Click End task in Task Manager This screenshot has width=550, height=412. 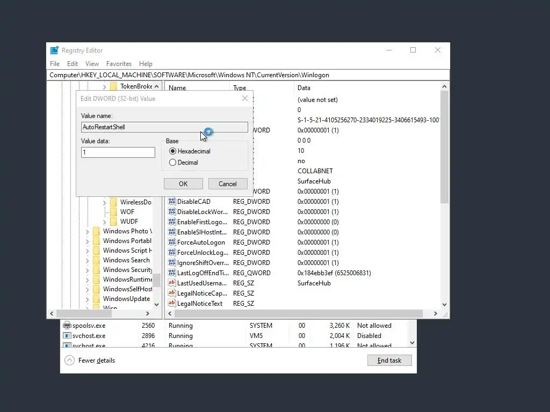pyautogui.click(x=389, y=360)
